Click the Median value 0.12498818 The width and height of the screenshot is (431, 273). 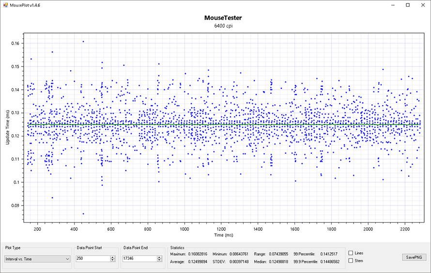278,262
